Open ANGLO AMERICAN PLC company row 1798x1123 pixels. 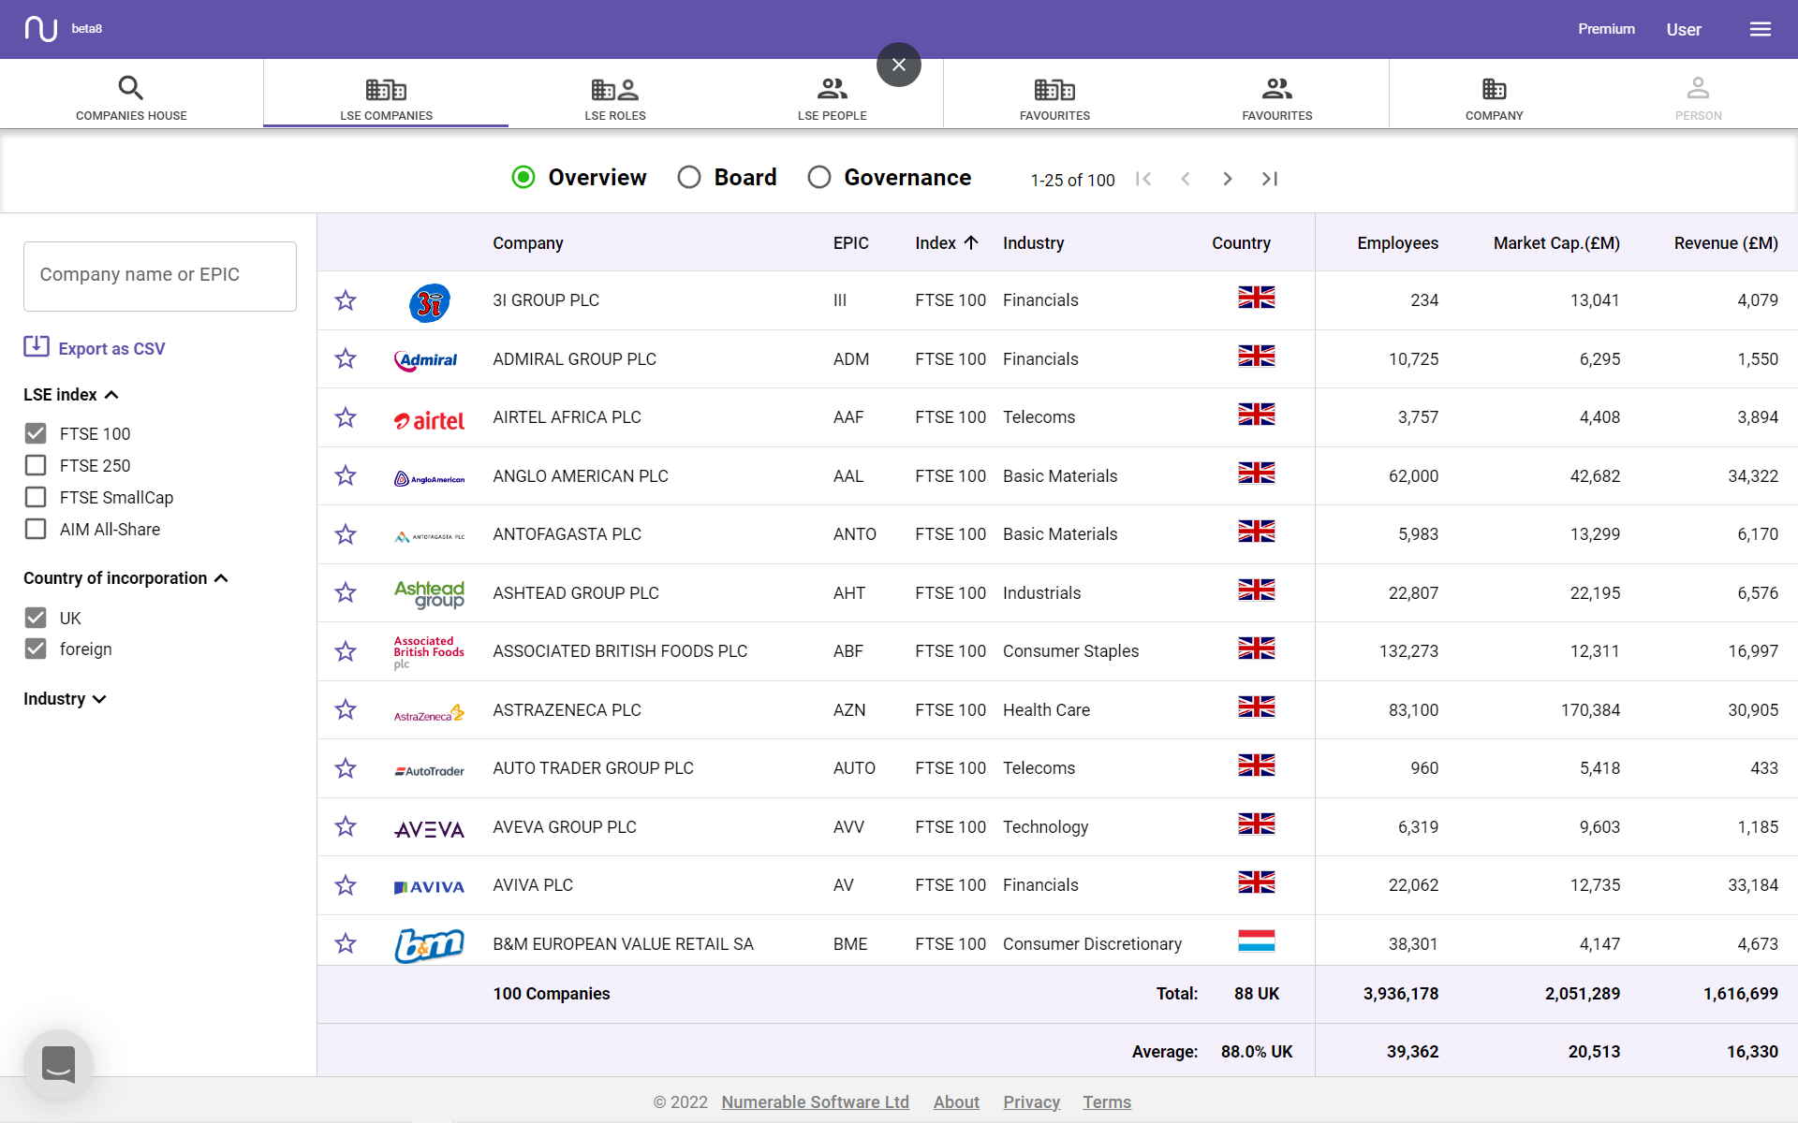(1057, 476)
